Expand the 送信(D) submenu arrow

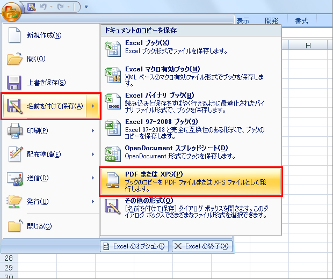coord(93,178)
